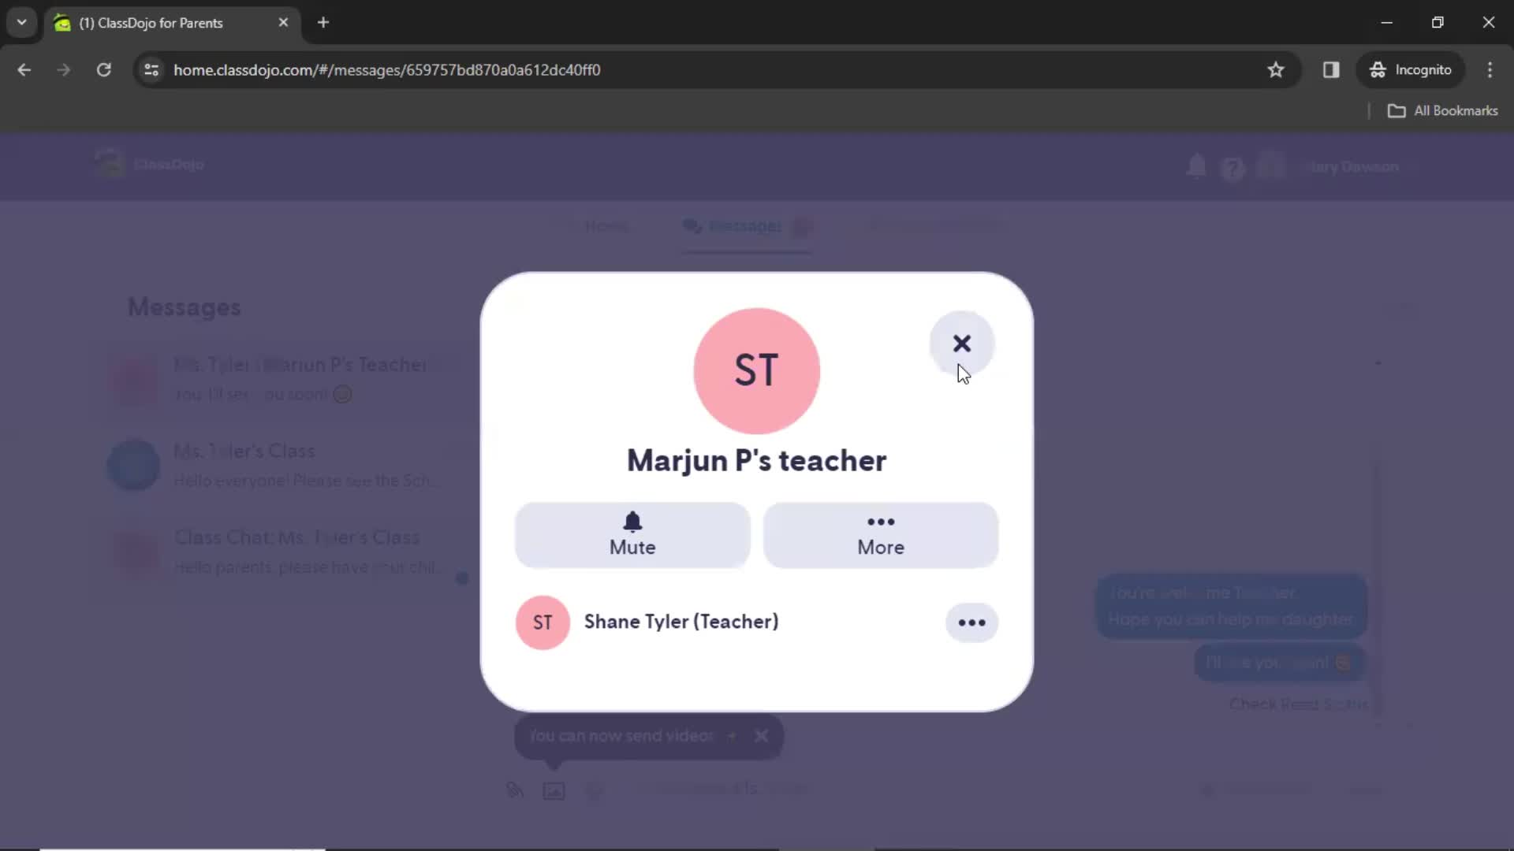
Task: Select the Home tab
Action: 607,225
